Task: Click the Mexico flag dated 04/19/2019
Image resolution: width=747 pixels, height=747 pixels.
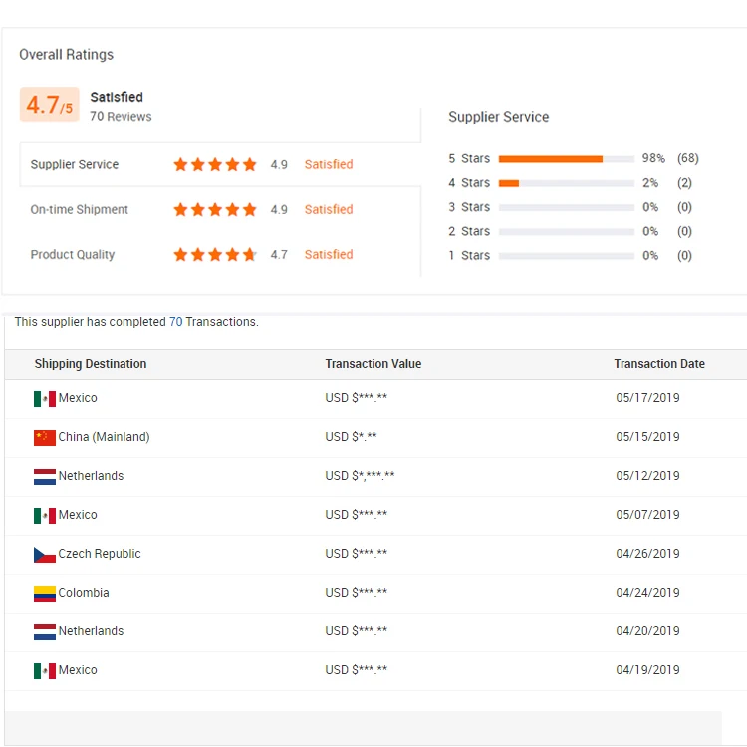Action: pyautogui.click(x=44, y=670)
